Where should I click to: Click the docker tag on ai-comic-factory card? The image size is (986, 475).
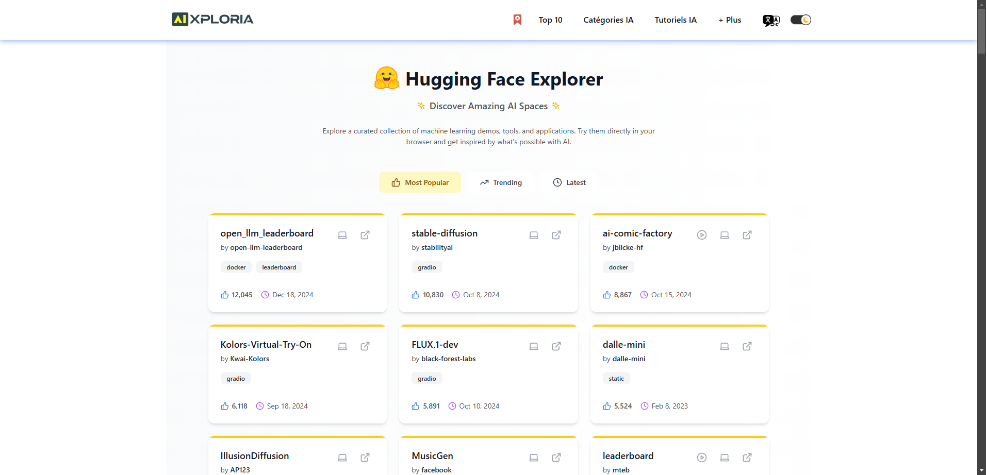point(618,267)
